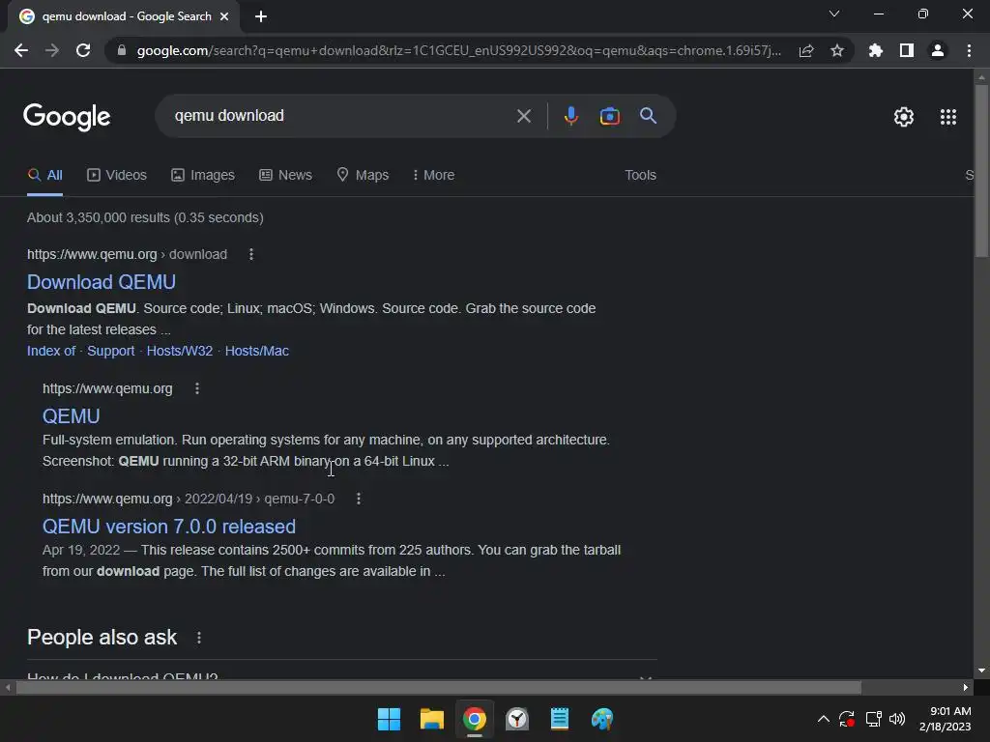Open the search Tools options
This screenshot has width=990, height=742.
(640, 175)
